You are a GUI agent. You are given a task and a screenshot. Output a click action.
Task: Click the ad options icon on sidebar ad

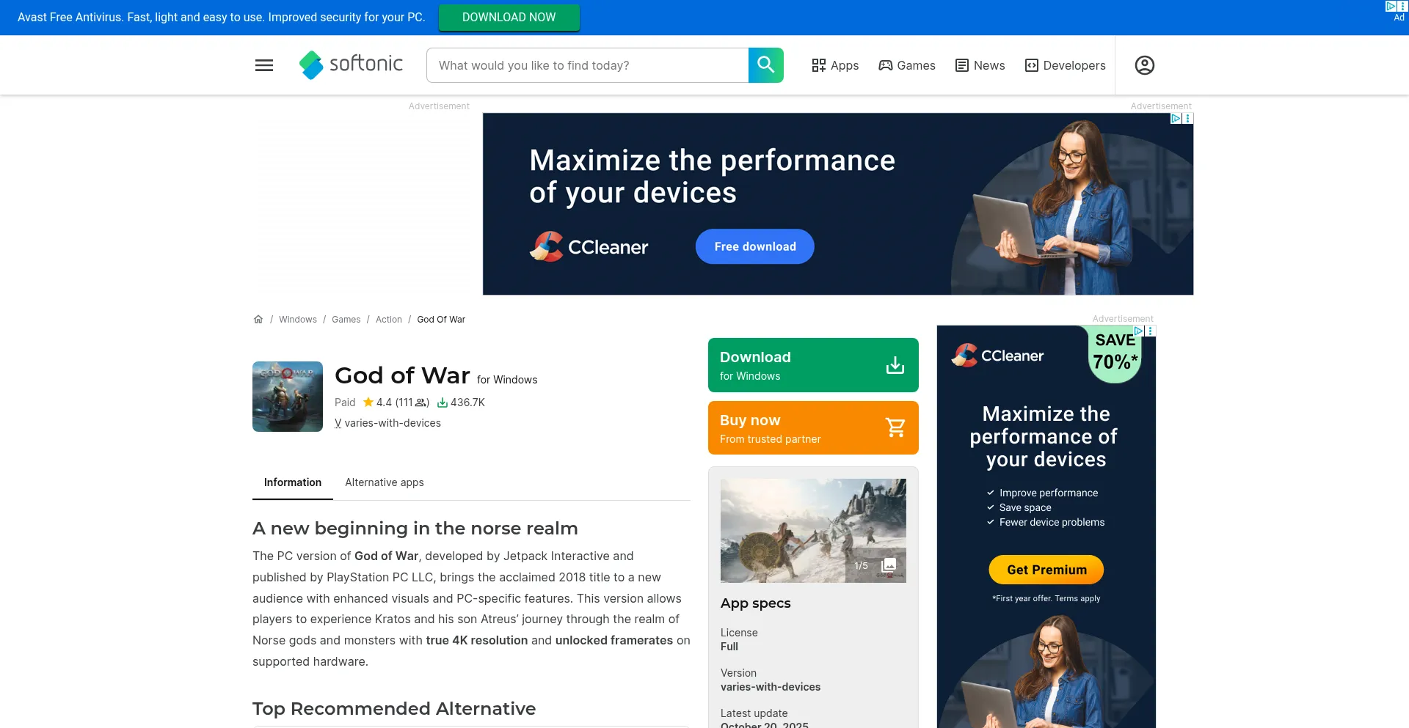(x=1151, y=331)
